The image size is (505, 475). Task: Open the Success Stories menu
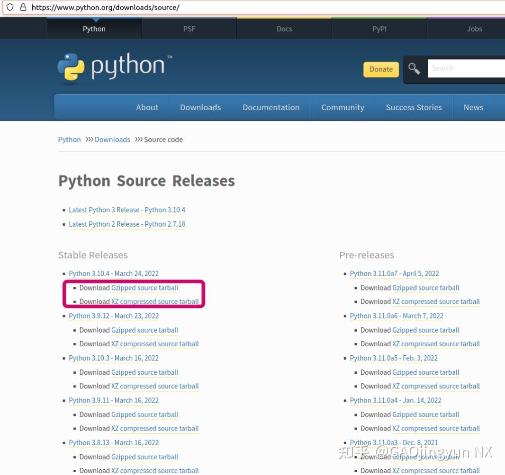[414, 107]
